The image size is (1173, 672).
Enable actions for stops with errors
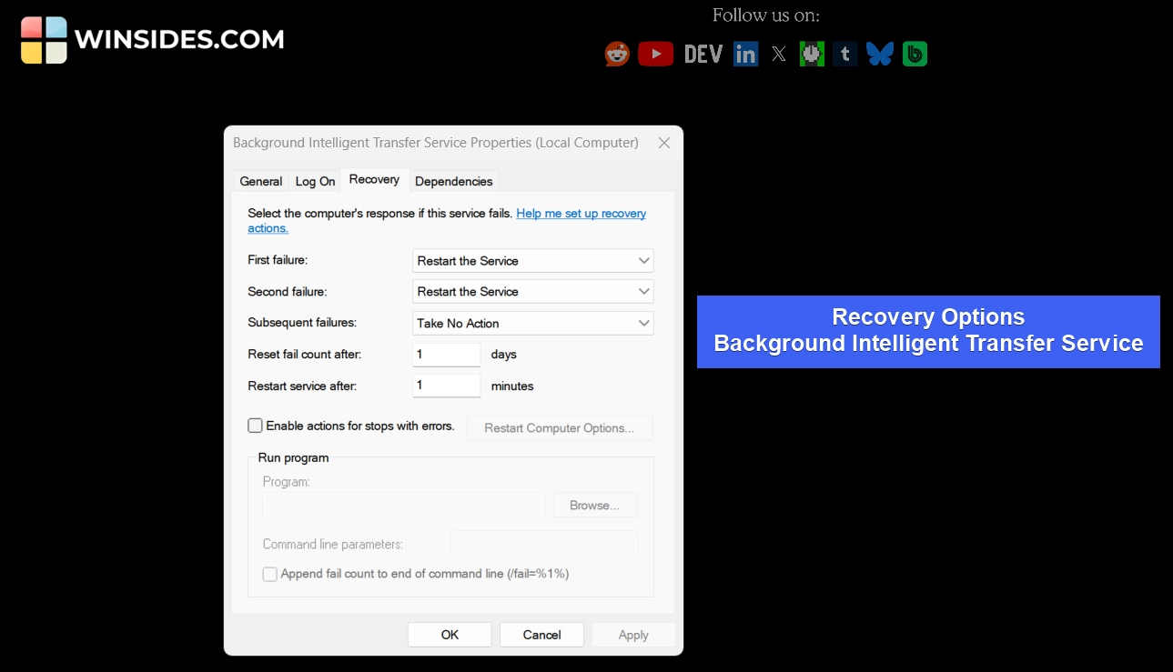point(255,425)
